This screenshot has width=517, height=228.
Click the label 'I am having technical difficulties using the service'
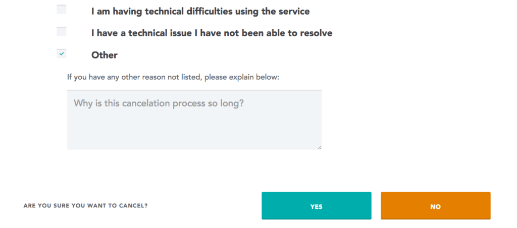(x=200, y=11)
